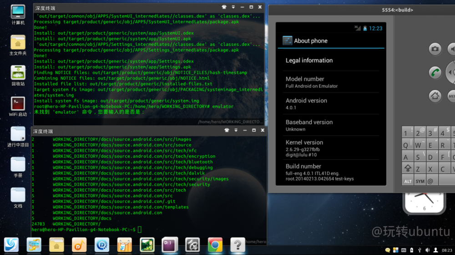Click the 'Install system fs image' line
The width and height of the screenshot is (455, 255).
[x=116, y=101]
